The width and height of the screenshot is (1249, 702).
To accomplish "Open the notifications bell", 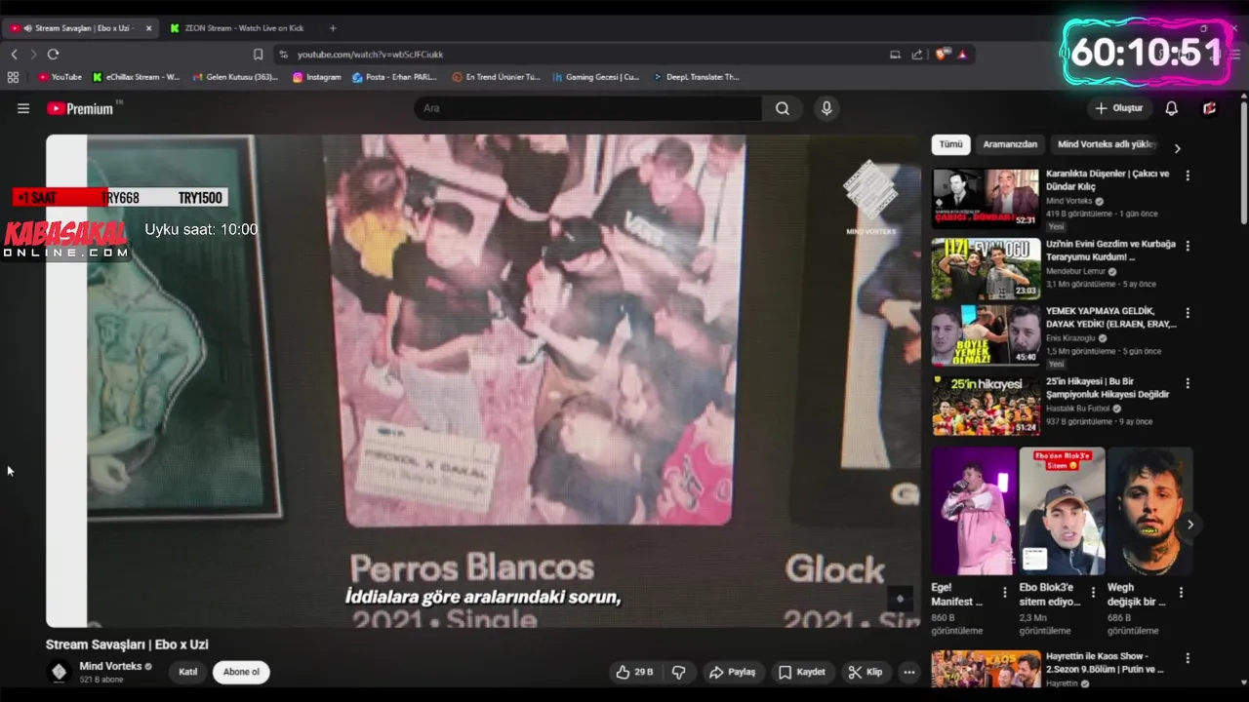I will (x=1171, y=108).
